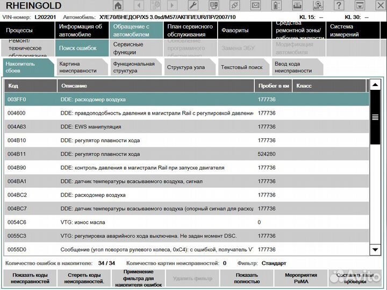Open the Процессы menu
The image size is (387, 290).
coord(27,30)
